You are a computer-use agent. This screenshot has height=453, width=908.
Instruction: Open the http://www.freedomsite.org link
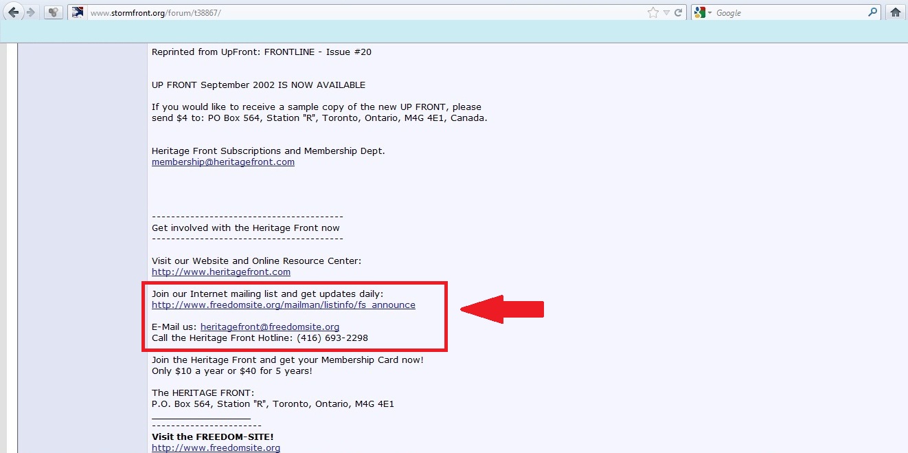pos(216,448)
